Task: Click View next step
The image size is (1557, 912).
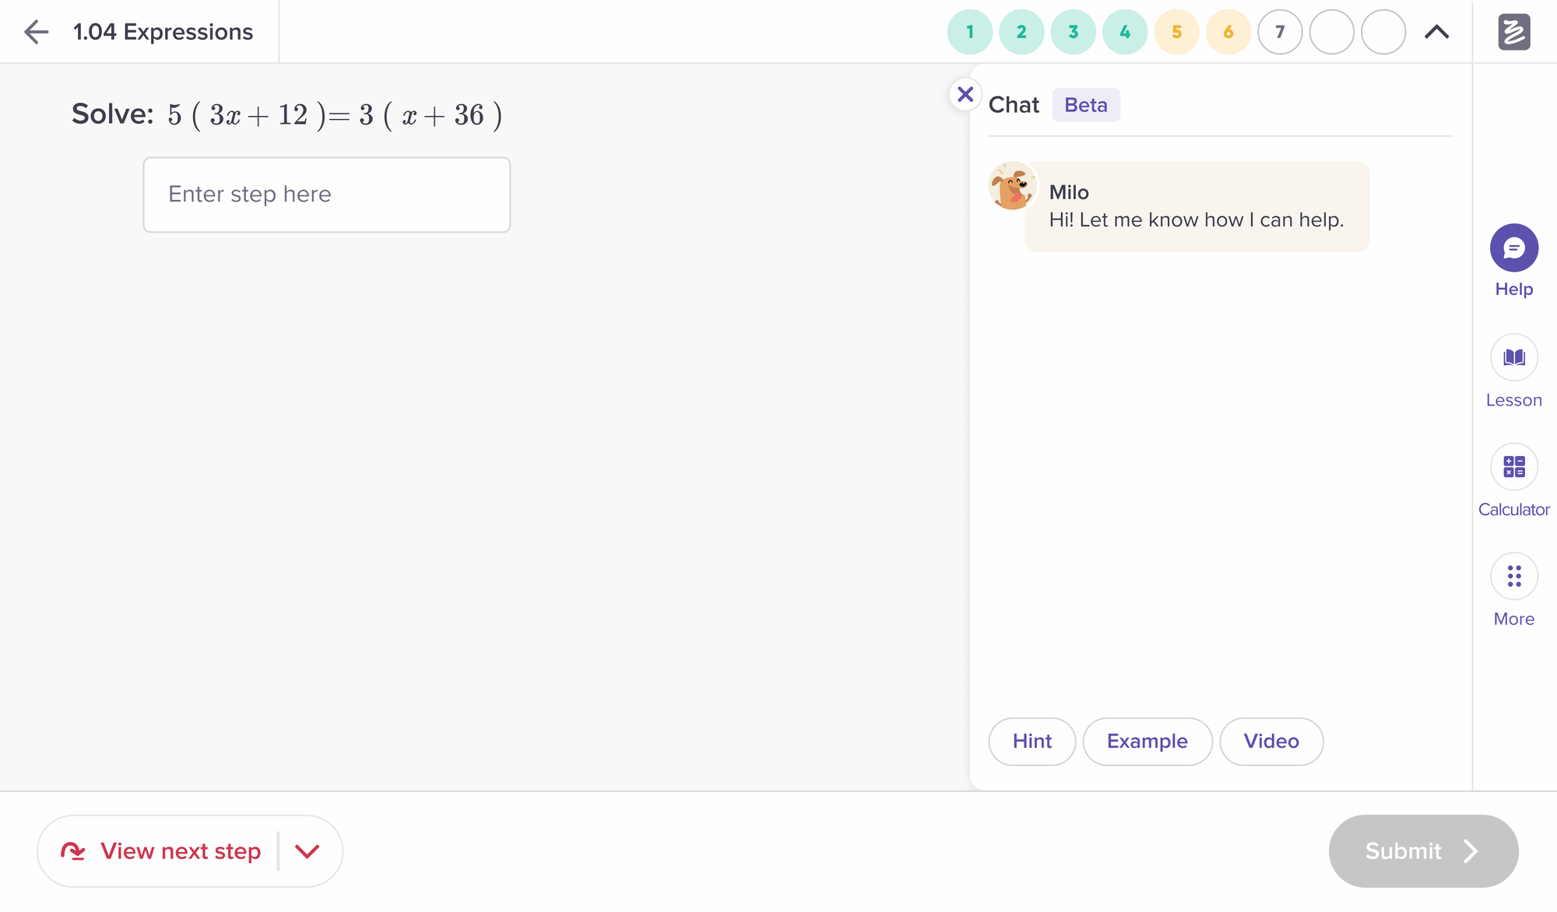Action: coord(161,851)
